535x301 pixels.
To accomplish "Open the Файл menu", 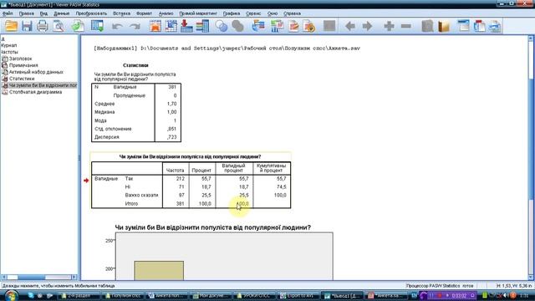I will [x=8, y=13].
